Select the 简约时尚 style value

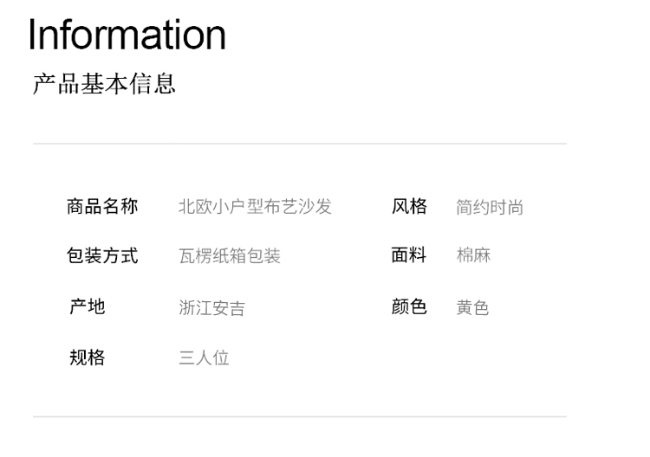pos(490,207)
